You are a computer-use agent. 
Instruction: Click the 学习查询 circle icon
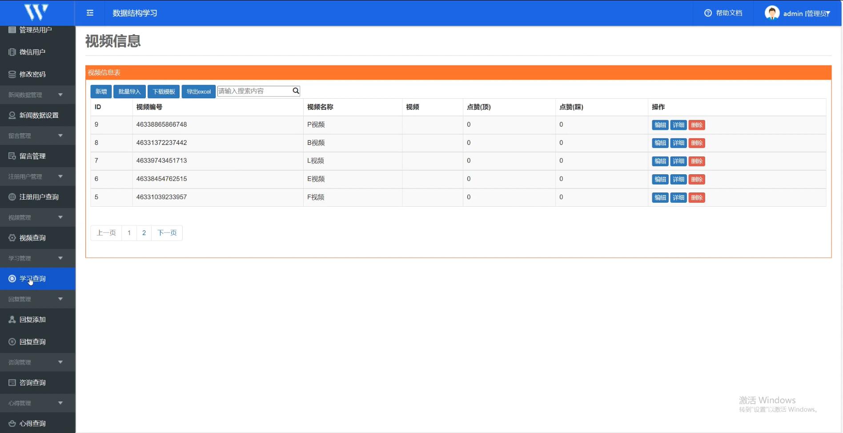(12, 279)
